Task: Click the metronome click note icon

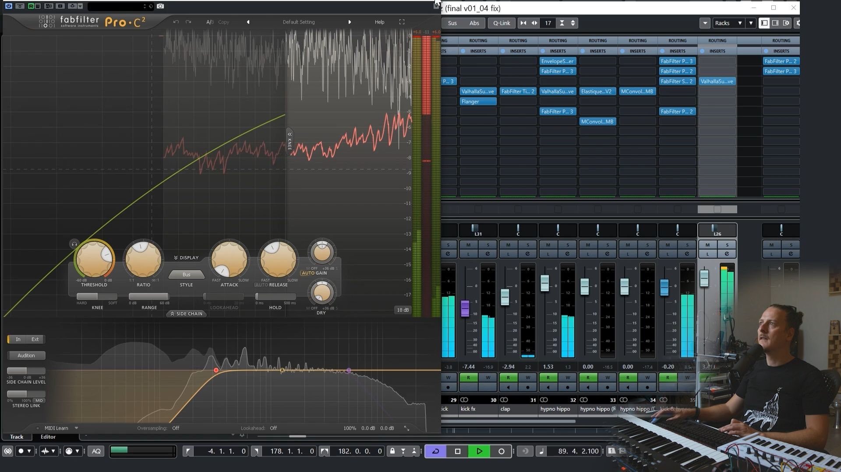Action: [542, 451]
